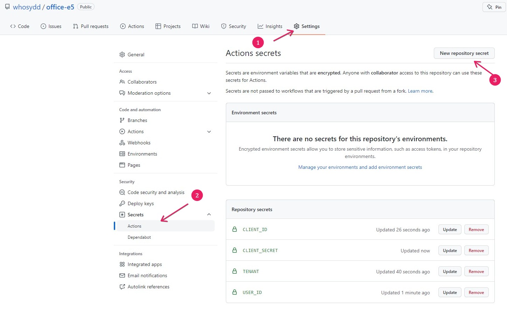The image size is (507, 309).
Task: Remove the TENANT secret
Action: [x=477, y=272]
